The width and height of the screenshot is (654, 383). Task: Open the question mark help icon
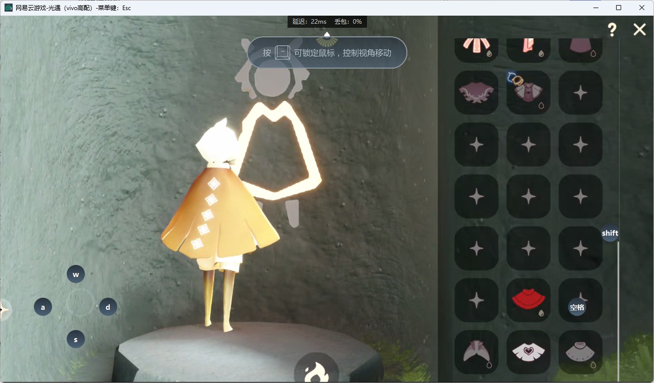[612, 30]
